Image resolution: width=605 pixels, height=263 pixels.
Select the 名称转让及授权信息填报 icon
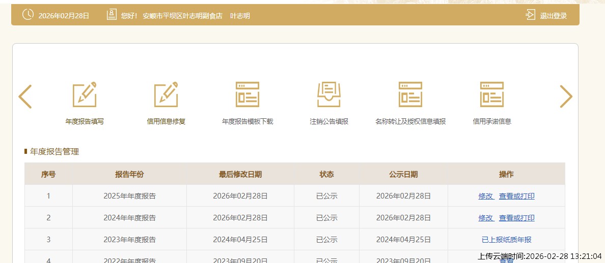tap(410, 94)
